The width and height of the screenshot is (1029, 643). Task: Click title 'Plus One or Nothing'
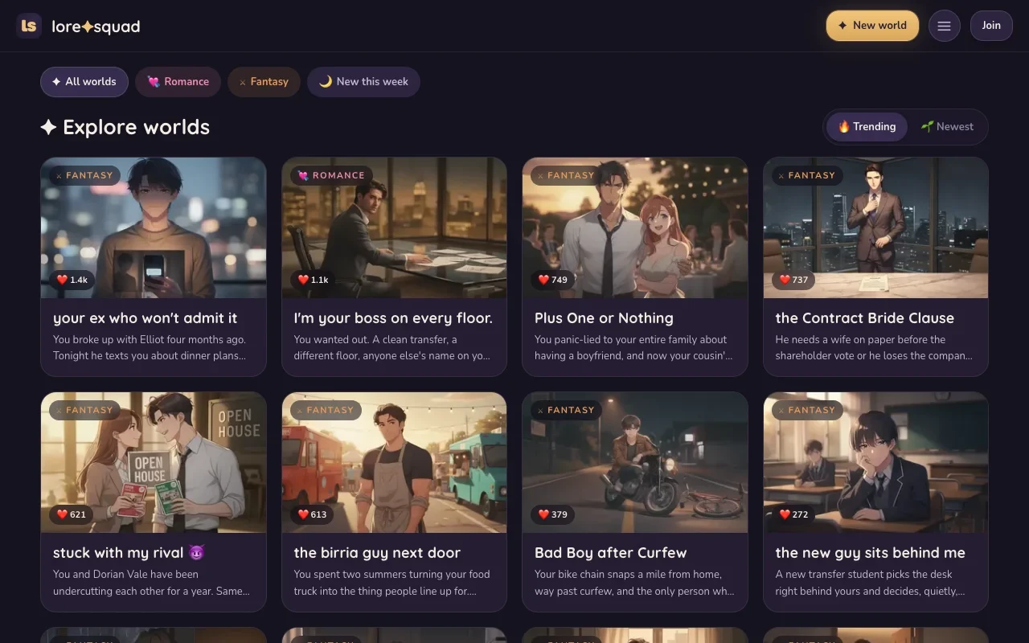[604, 318]
